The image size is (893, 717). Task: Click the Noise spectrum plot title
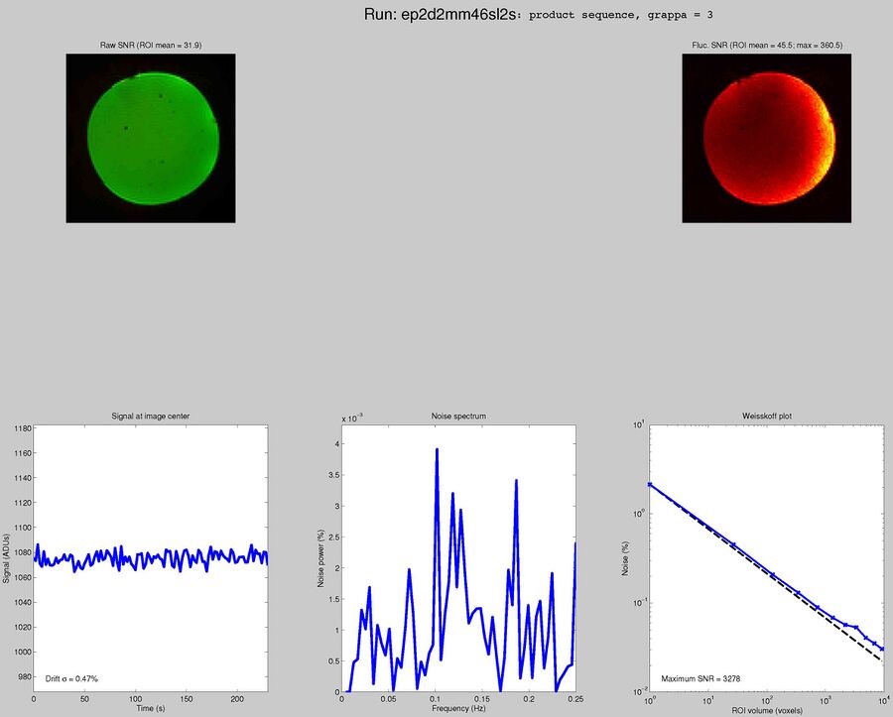457,416
